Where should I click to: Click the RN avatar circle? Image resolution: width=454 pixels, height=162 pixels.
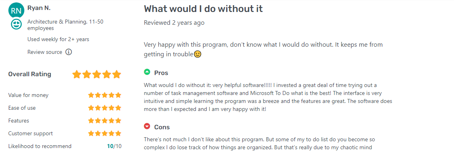(16, 11)
